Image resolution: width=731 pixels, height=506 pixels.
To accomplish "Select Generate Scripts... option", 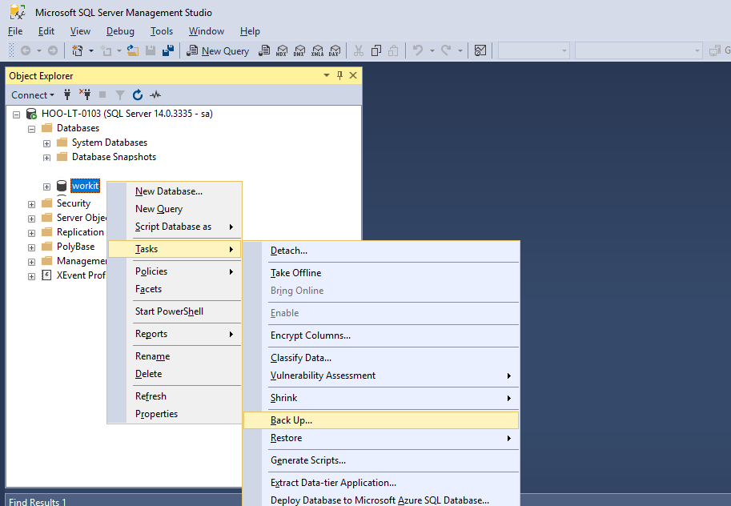I will pyautogui.click(x=381, y=460).
